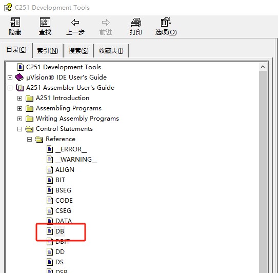Click the tree scrollbar up arrow
Image resolution: width=278 pixels, height=273 pixels.
(x=263, y=67)
